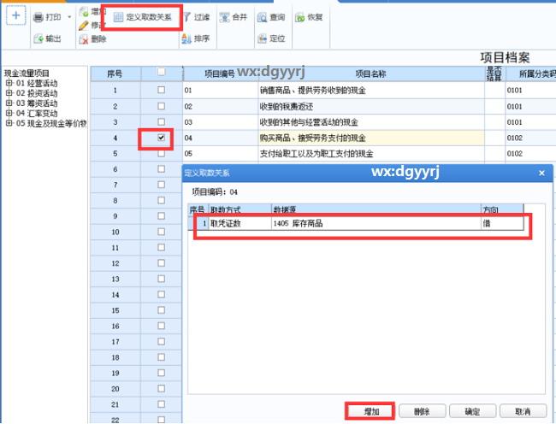This screenshot has height=424, width=556.
Task: Click the 打印 (Print) printer icon
Action: tap(39, 17)
